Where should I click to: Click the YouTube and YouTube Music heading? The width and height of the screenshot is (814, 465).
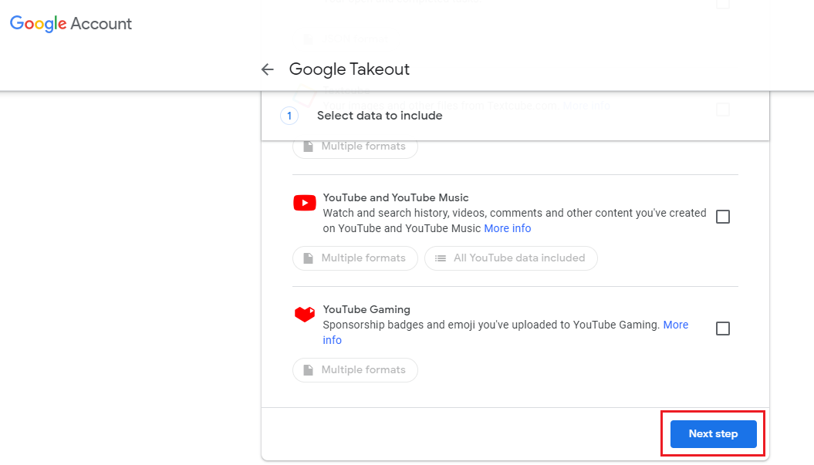(396, 197)
